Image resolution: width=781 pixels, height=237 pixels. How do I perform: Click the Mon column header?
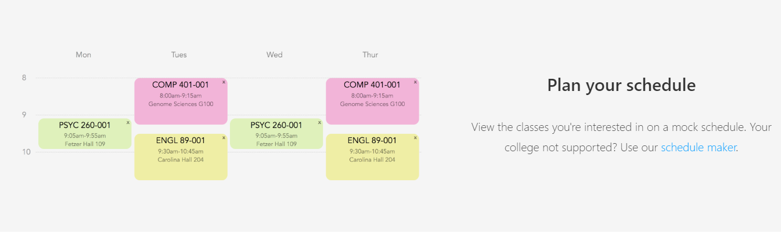(x=84, y=55)
